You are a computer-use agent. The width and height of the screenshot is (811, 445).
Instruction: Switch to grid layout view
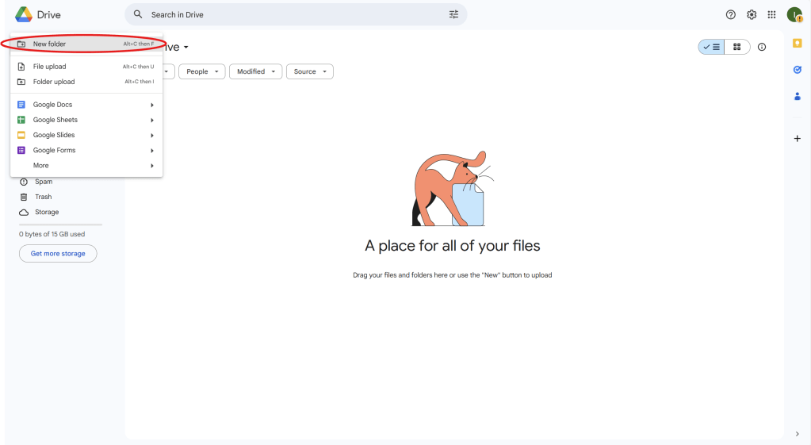(x=737, y=47)
